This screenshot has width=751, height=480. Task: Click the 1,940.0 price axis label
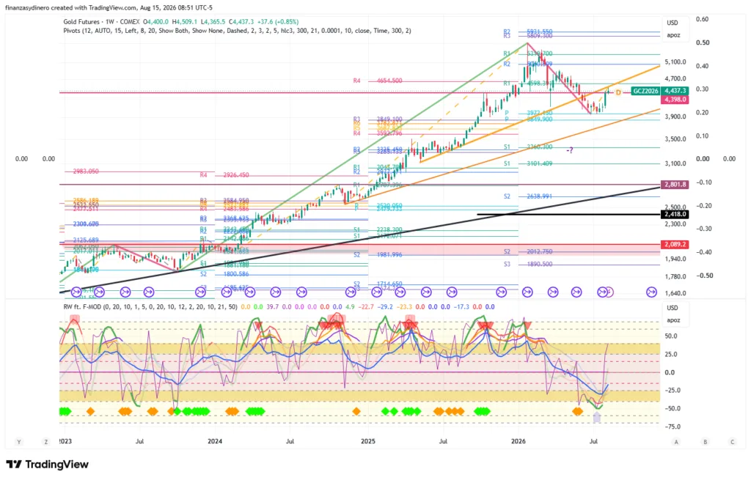click(x=675, y=259)
